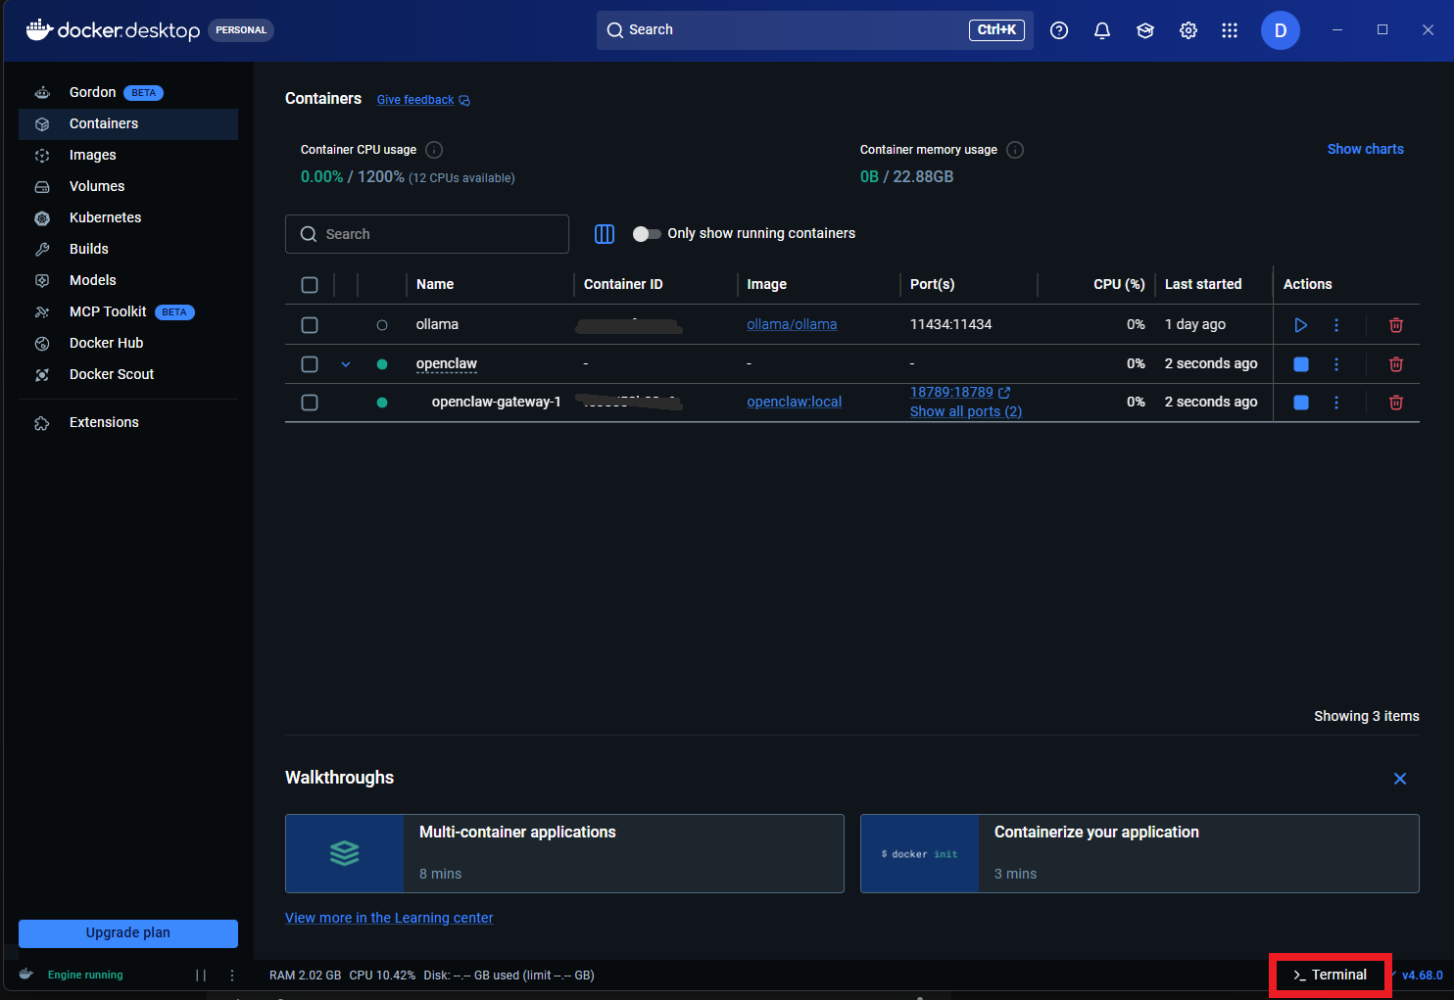Open external link icon next to 18789:18789
The image size is (1454, 1000).
click(1004, 392)
